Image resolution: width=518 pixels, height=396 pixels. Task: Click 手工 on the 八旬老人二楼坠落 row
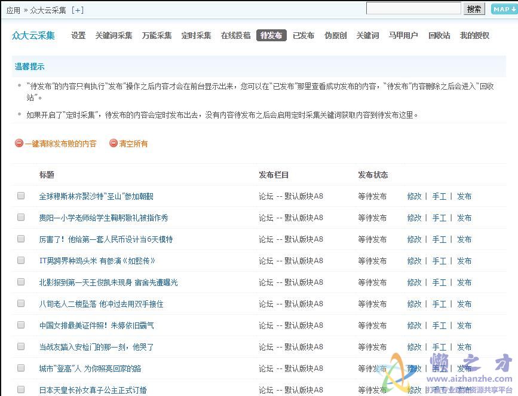point(440,304)
